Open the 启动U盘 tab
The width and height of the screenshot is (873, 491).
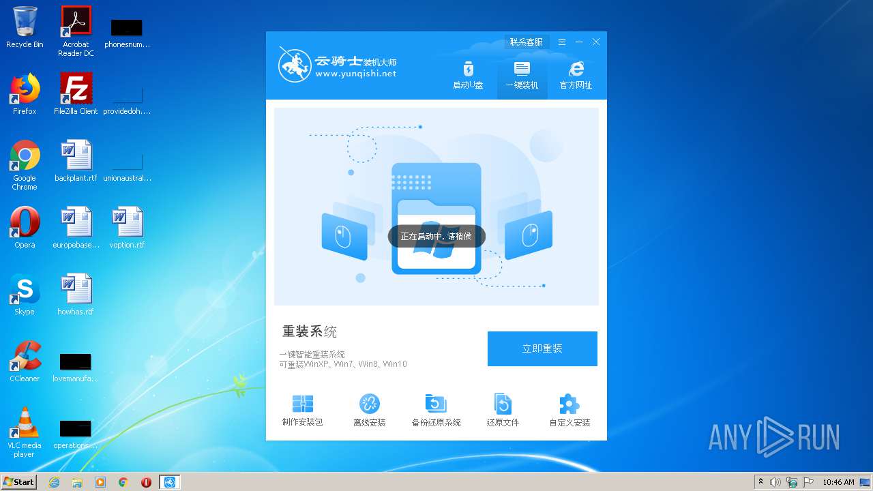click(x=468, y=76)
